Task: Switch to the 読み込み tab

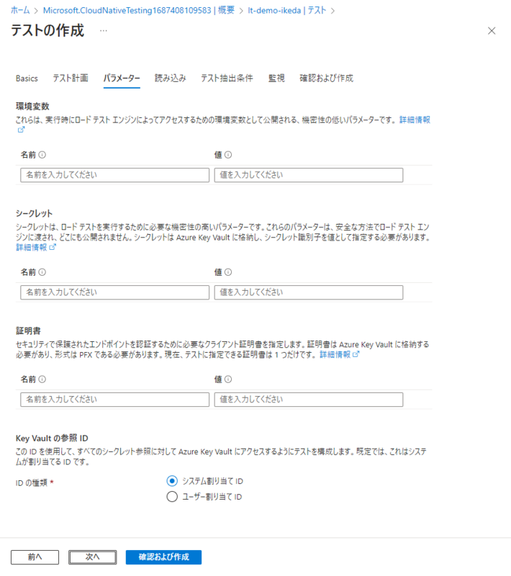Action: (x=171, y=78)
